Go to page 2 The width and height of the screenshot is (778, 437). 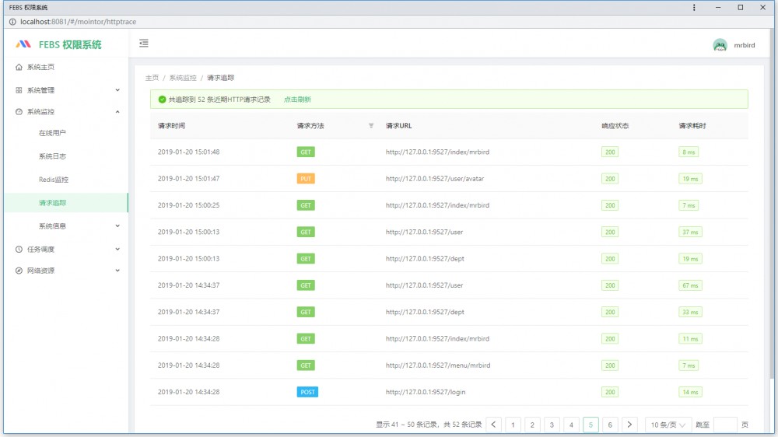tap(532, 425)
